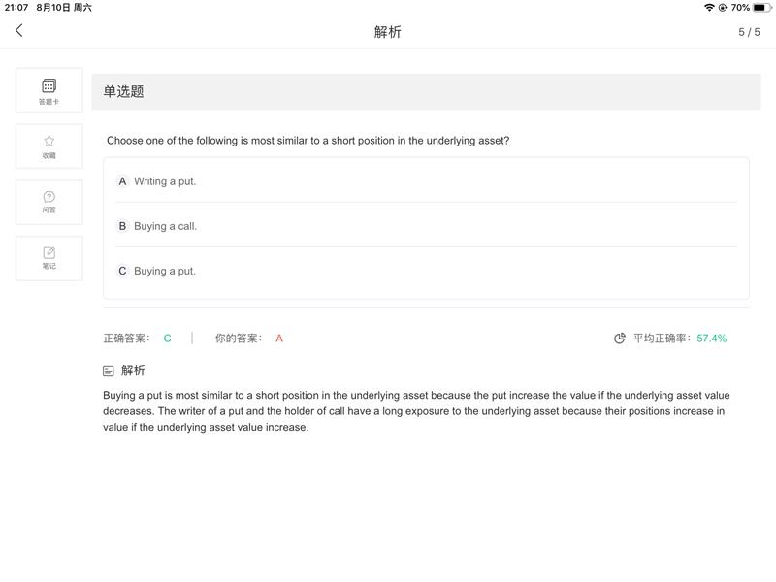The image size is (776, 582).
Task: Open the notes (笔记) editor
Action: tap(49, 258)
